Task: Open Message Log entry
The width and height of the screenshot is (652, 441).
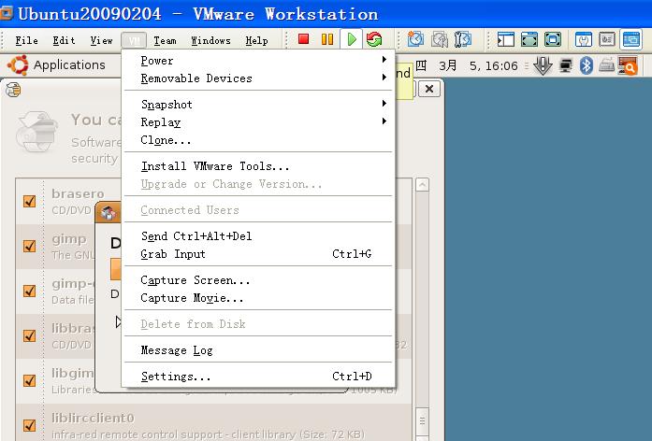Action: (x=258, y=350)
